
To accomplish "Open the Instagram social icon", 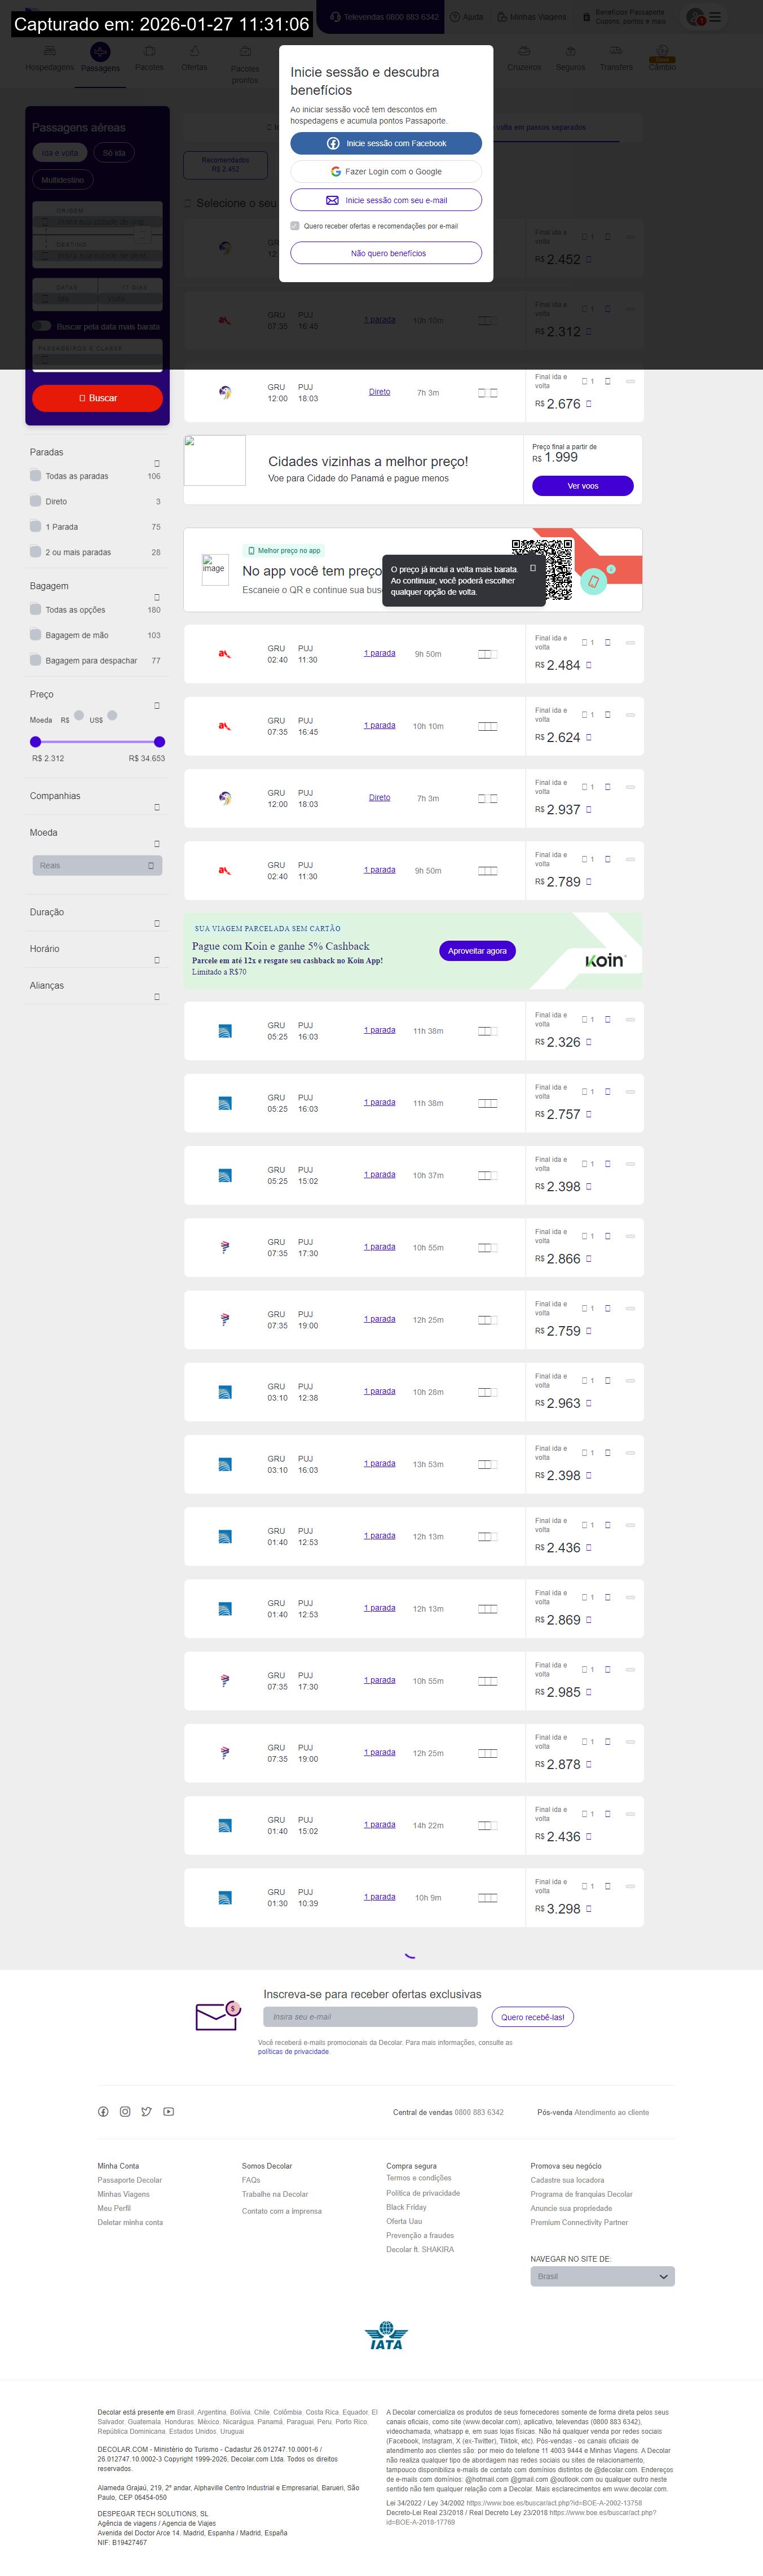I will coord(125,2111).
